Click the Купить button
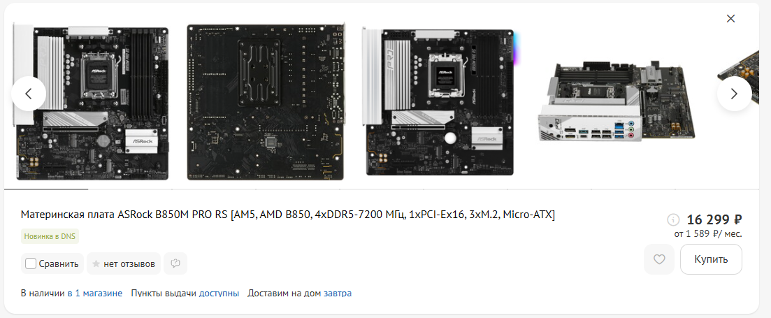The height and width of the screenshot is (318, 771). coord(711,259)
